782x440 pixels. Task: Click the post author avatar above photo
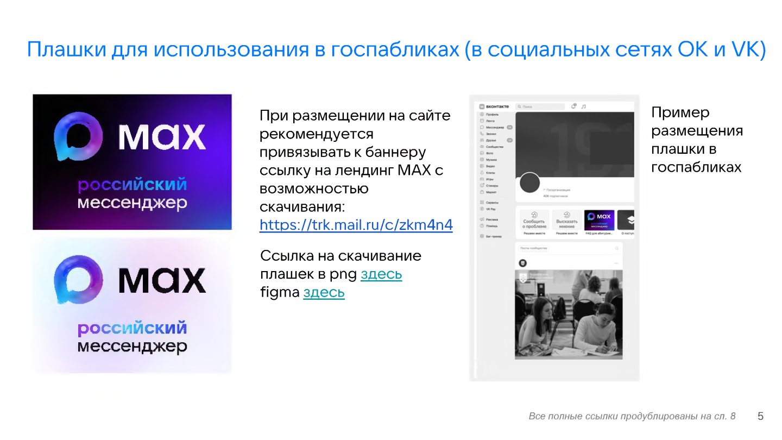[522, 263]
